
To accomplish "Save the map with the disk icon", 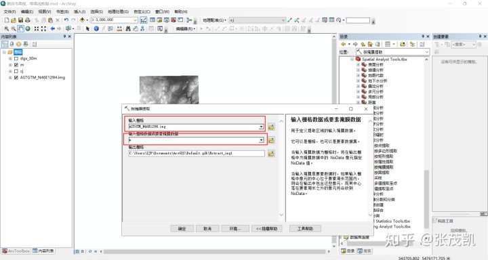I will tap(20, 20).
